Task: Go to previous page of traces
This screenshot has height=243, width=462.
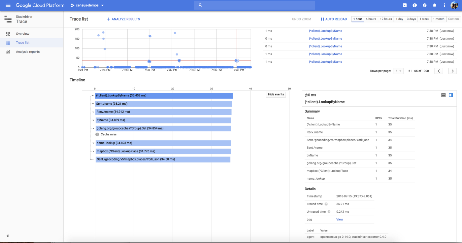Action: [439, 71]
